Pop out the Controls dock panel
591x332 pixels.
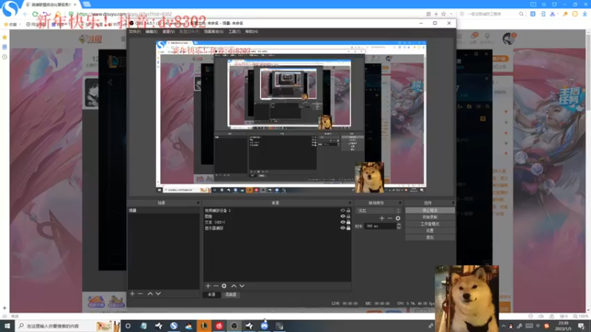[453, 203]
